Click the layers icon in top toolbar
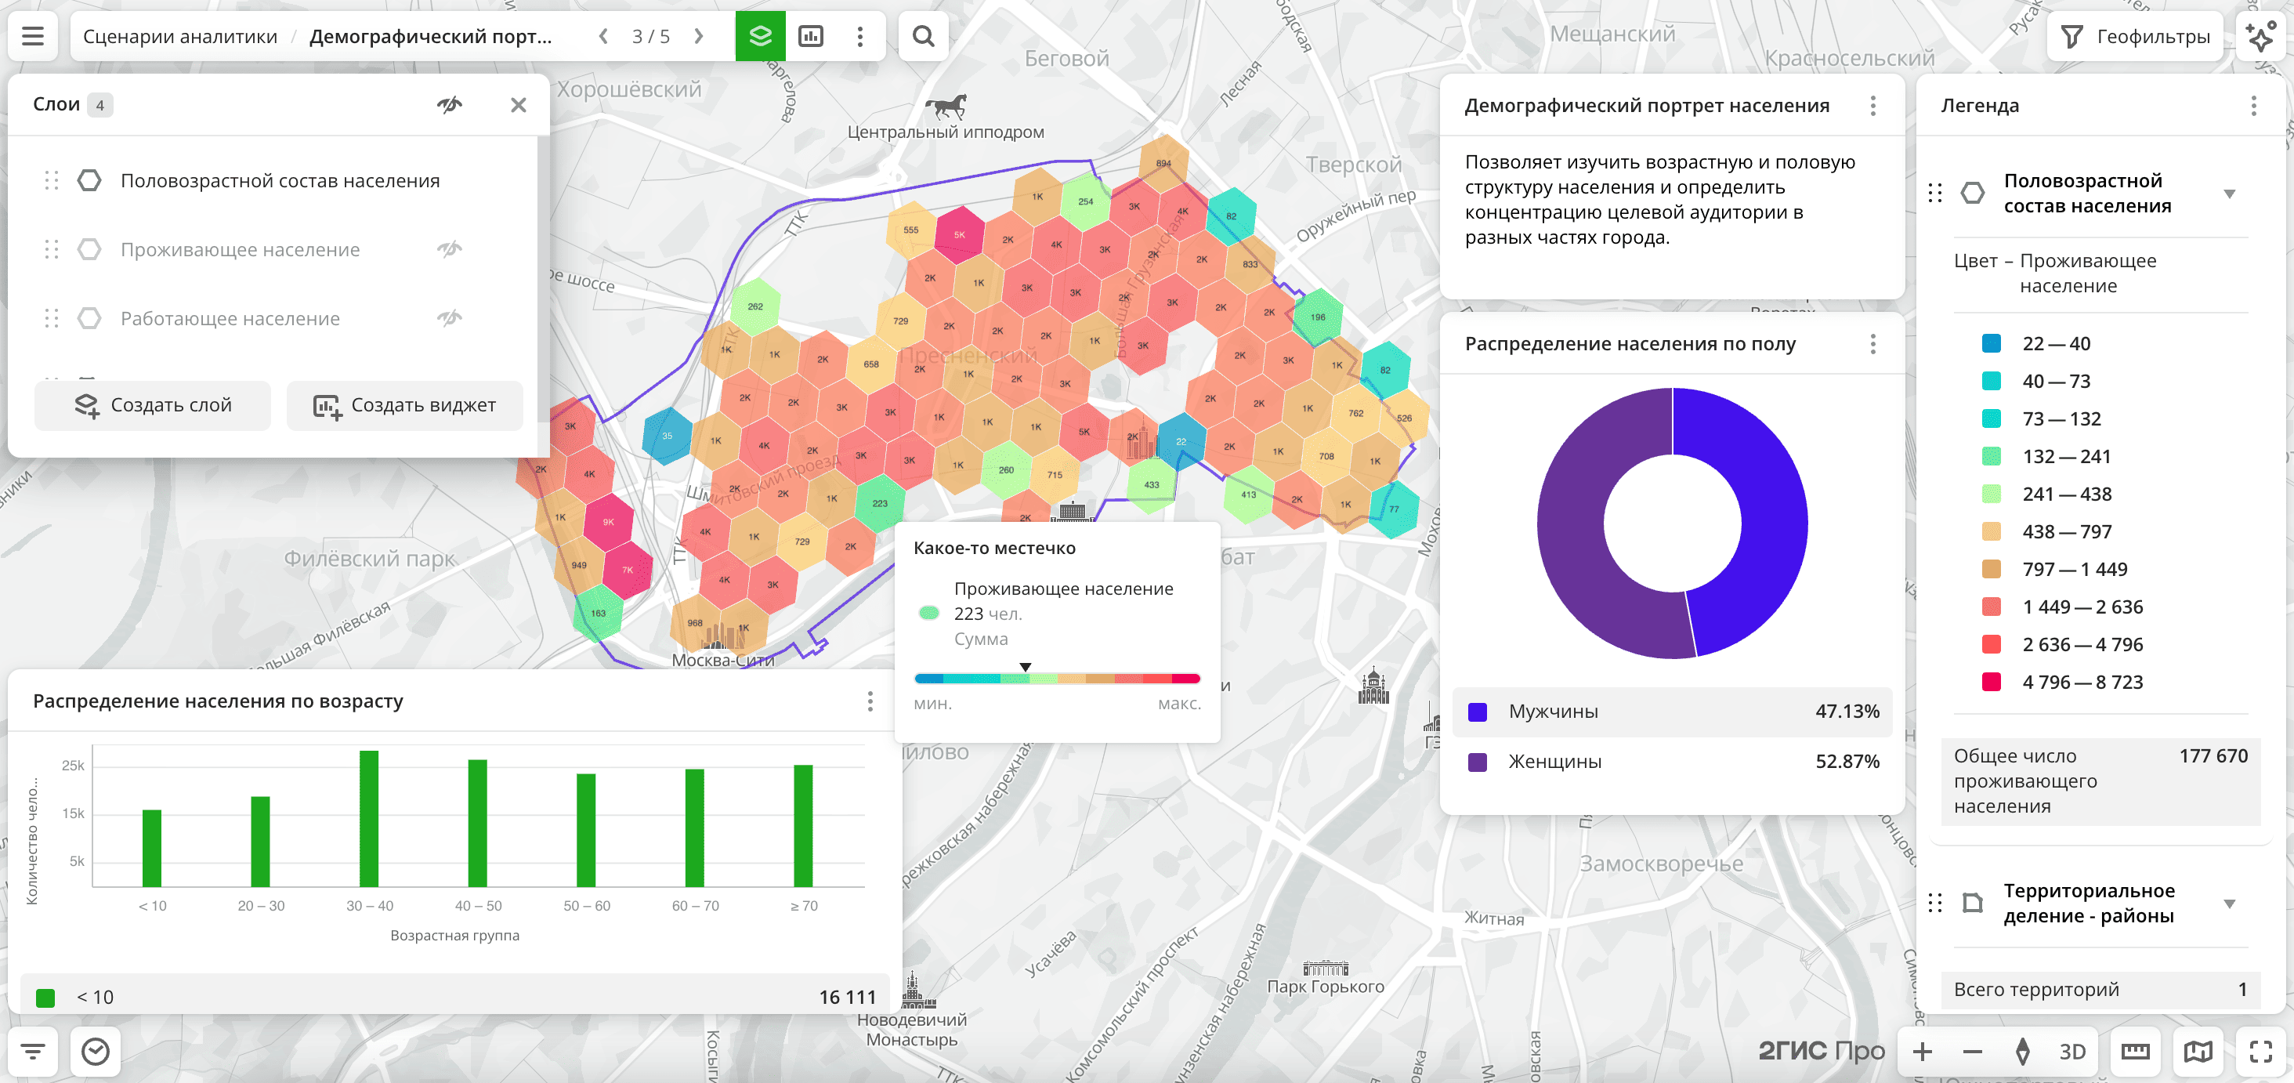The width and height of the screenshot is (2294, 1083). pos(760,37)
